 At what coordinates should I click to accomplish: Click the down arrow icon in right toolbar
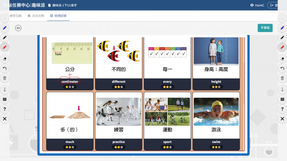click(x=282, y=90)
